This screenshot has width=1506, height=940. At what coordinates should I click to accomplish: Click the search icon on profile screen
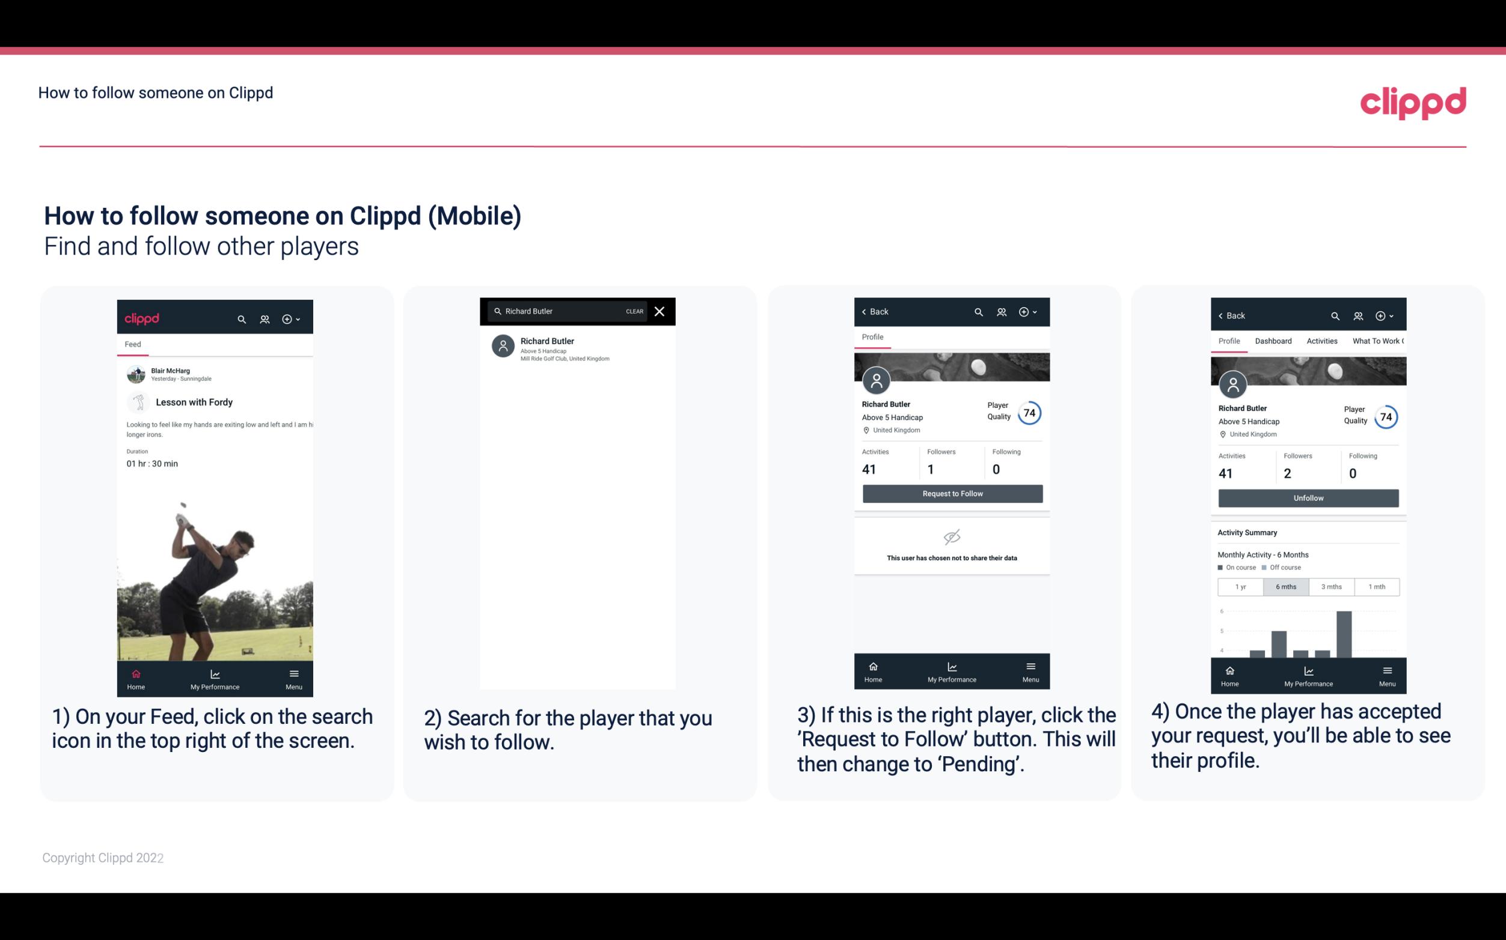[981, 311]
